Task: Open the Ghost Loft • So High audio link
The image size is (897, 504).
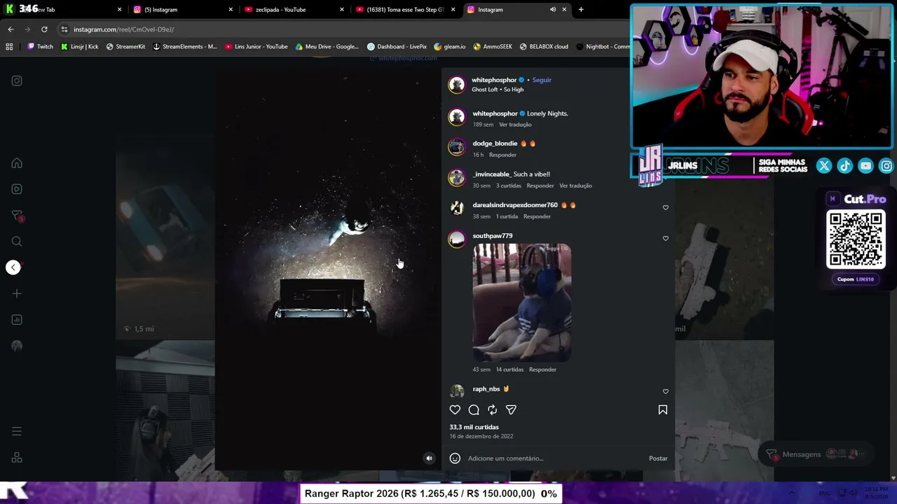Action: click(498, 90)
